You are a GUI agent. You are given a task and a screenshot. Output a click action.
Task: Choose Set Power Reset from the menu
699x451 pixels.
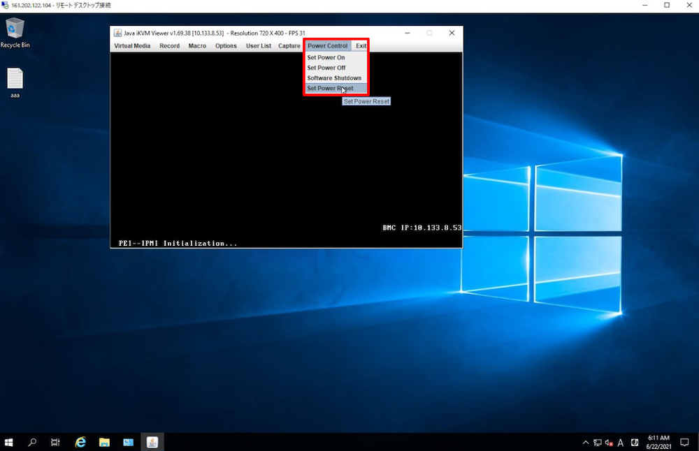330,89
